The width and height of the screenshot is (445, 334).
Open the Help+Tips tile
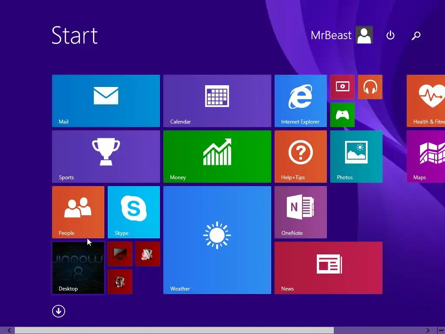[301, 157]
